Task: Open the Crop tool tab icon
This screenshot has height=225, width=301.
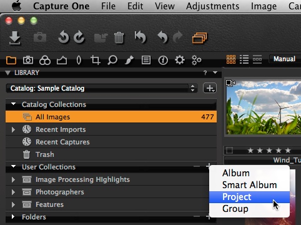Action: (x=96, y=60)
